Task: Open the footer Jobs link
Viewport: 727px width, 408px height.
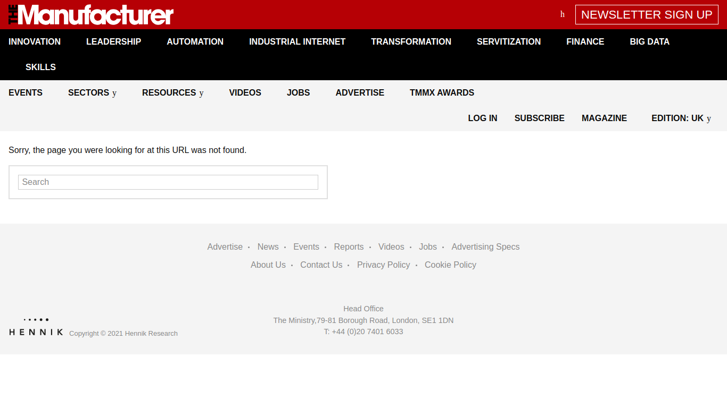Action: (x=427, y=246)
